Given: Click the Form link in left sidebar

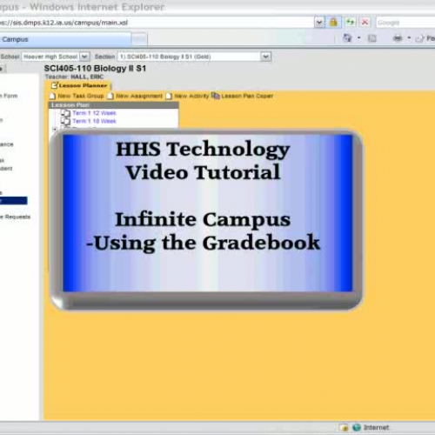Looking at the screenshot, I should tap(9, 96).
